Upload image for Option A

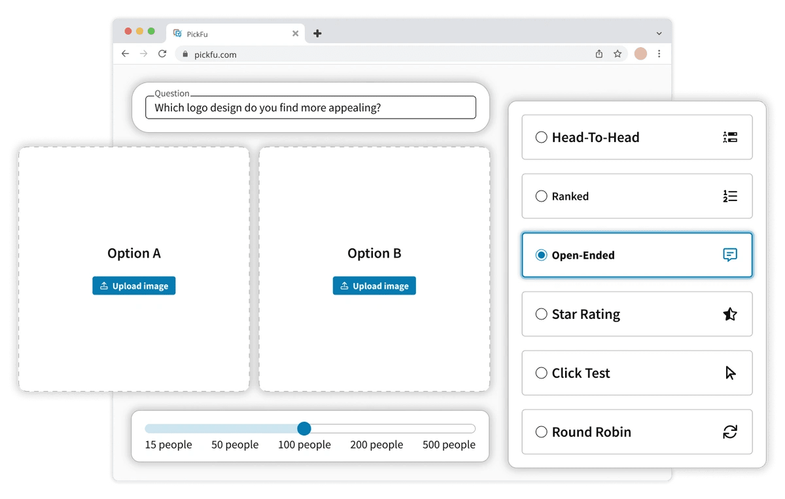[x=134, y=286]
